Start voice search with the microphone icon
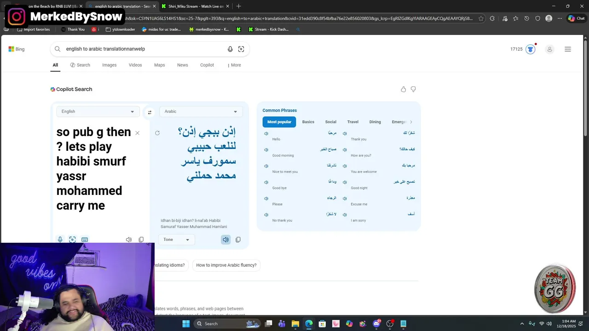 pos(230,49)
